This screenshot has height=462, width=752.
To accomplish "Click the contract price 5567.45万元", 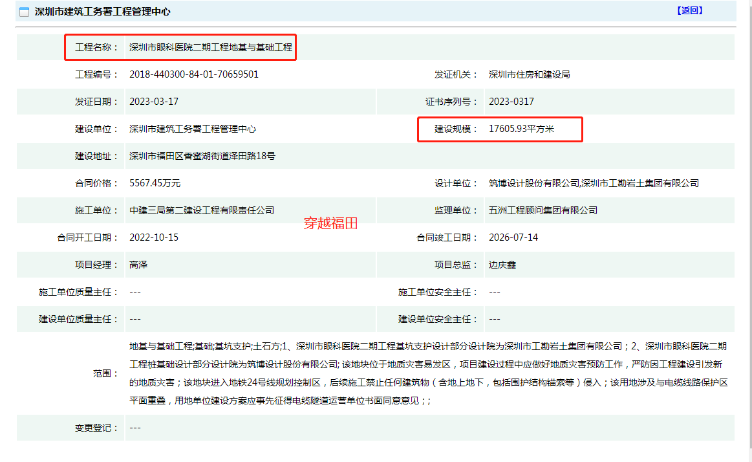I will click(155, 183).
